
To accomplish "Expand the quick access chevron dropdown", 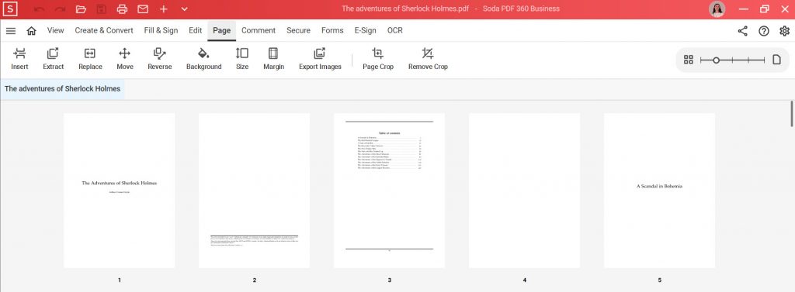I will (x=185, y=9).
